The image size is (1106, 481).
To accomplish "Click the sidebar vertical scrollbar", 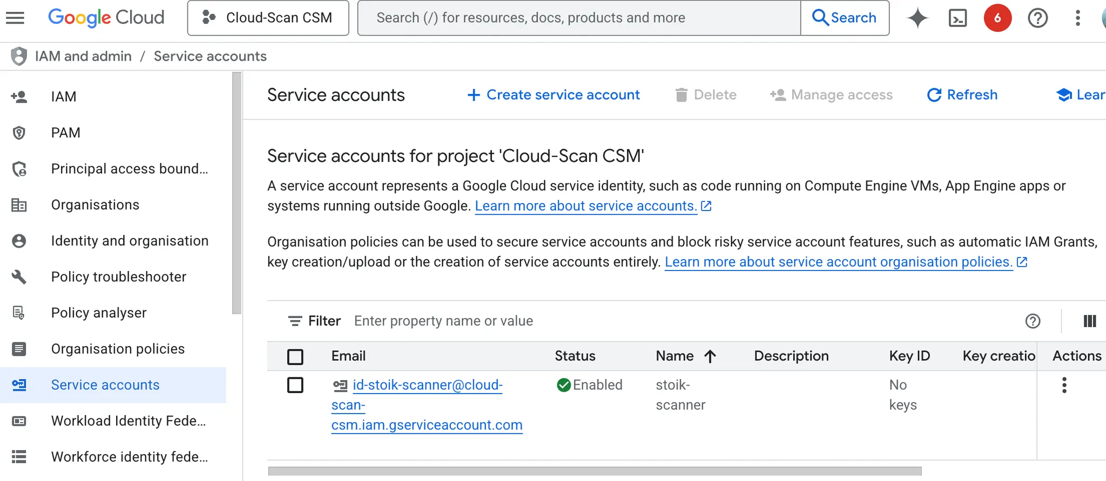I will [237, 193].
